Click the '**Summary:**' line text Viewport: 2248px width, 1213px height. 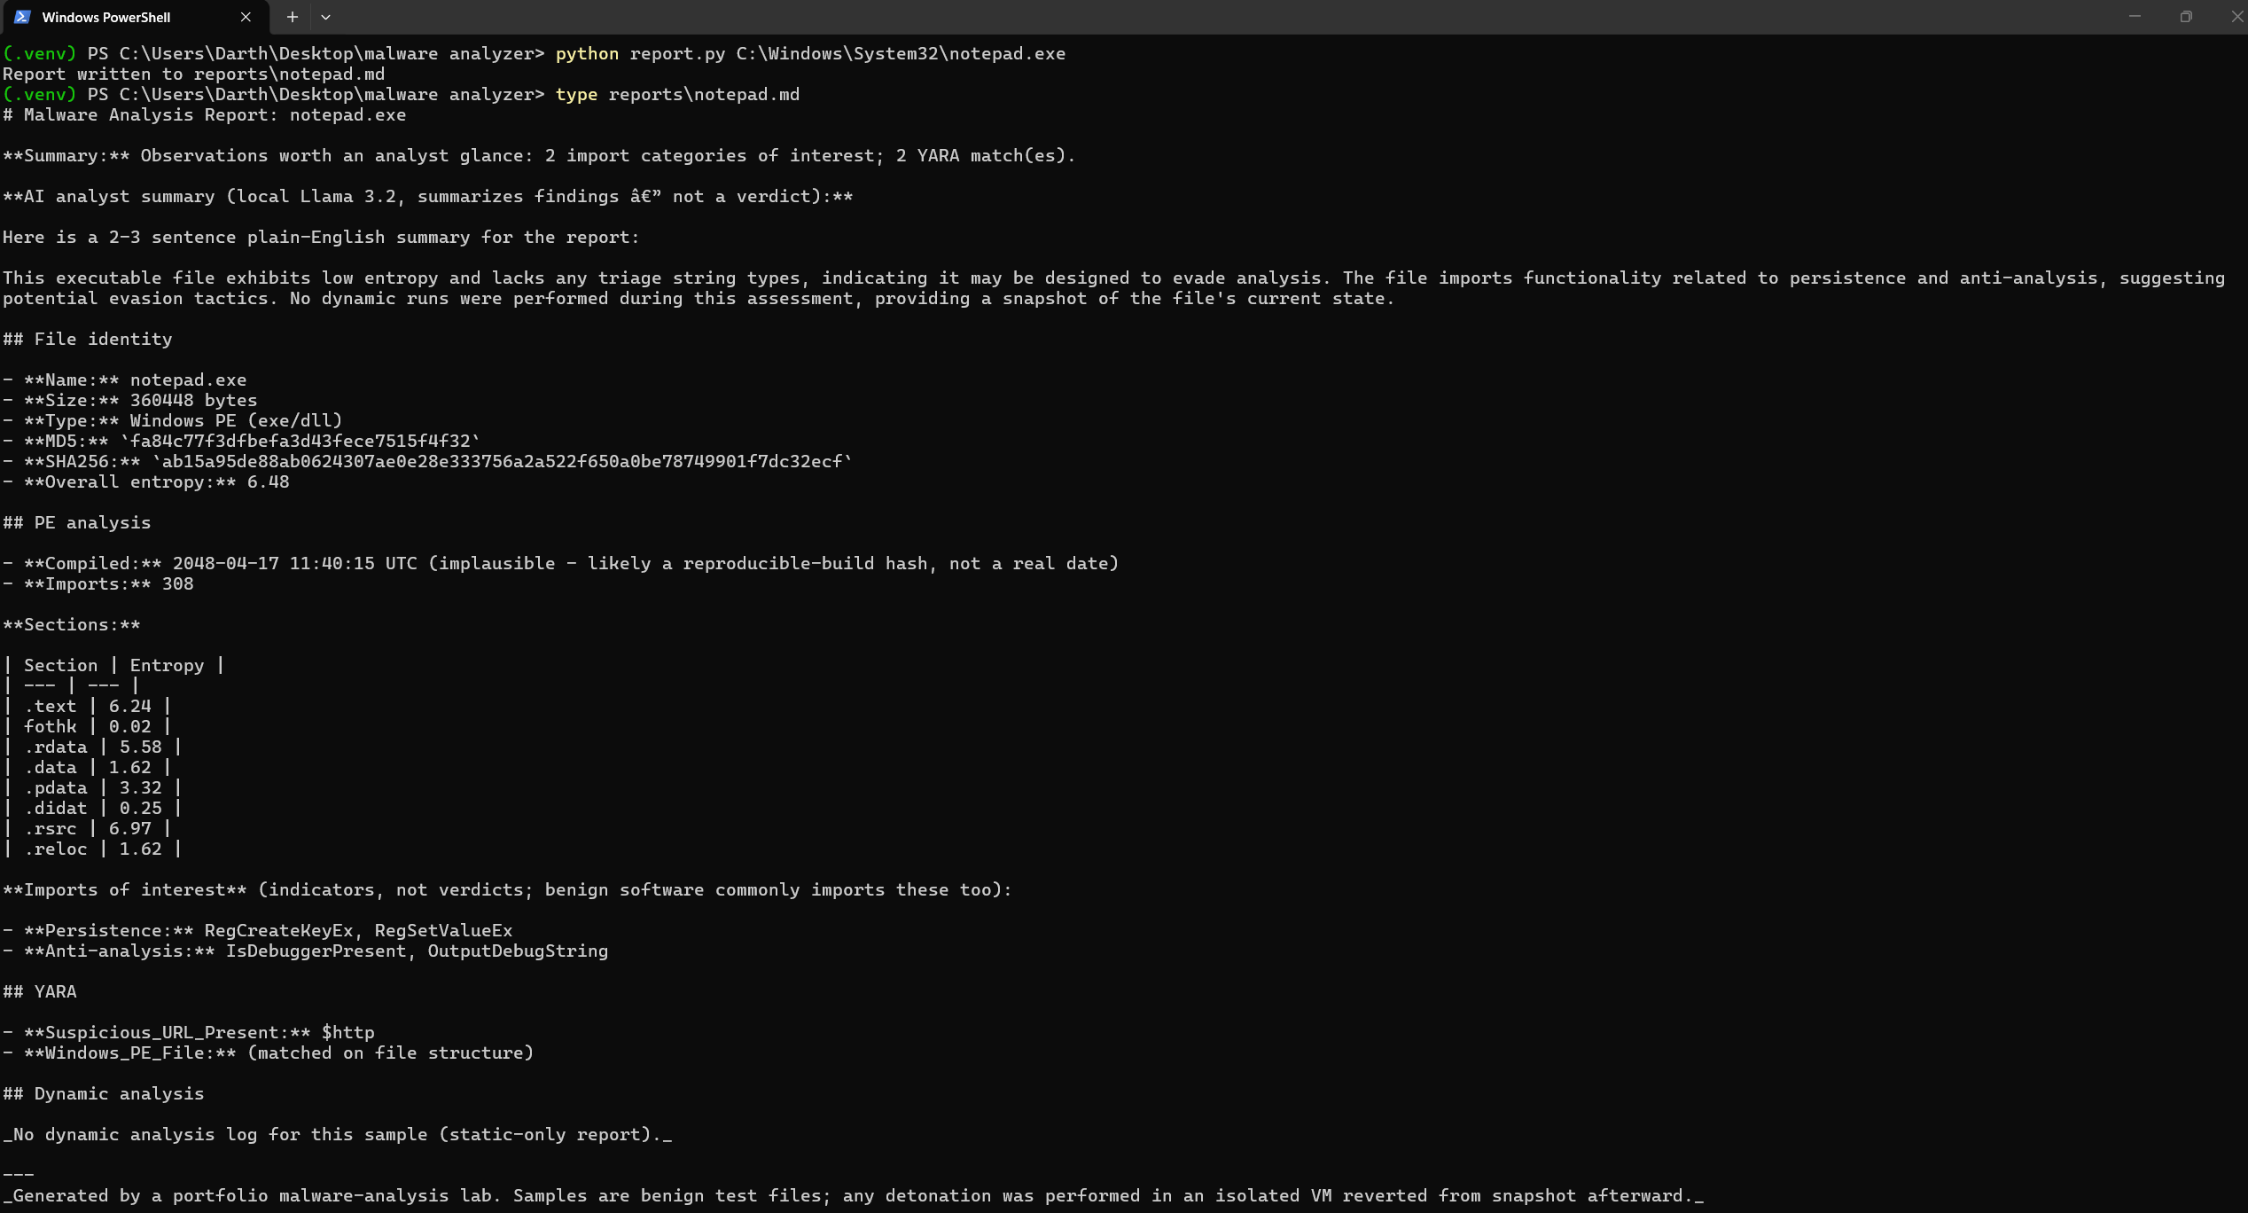coord(539,156)
